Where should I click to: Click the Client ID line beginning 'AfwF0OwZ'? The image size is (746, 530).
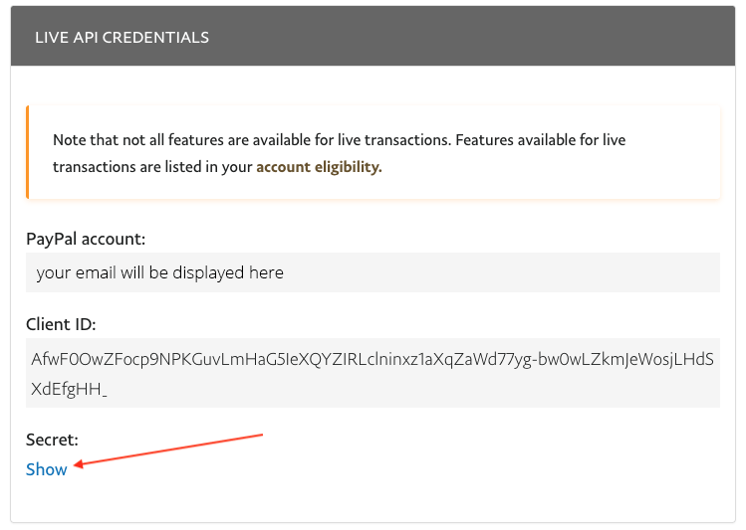click(x=299, y=359)
